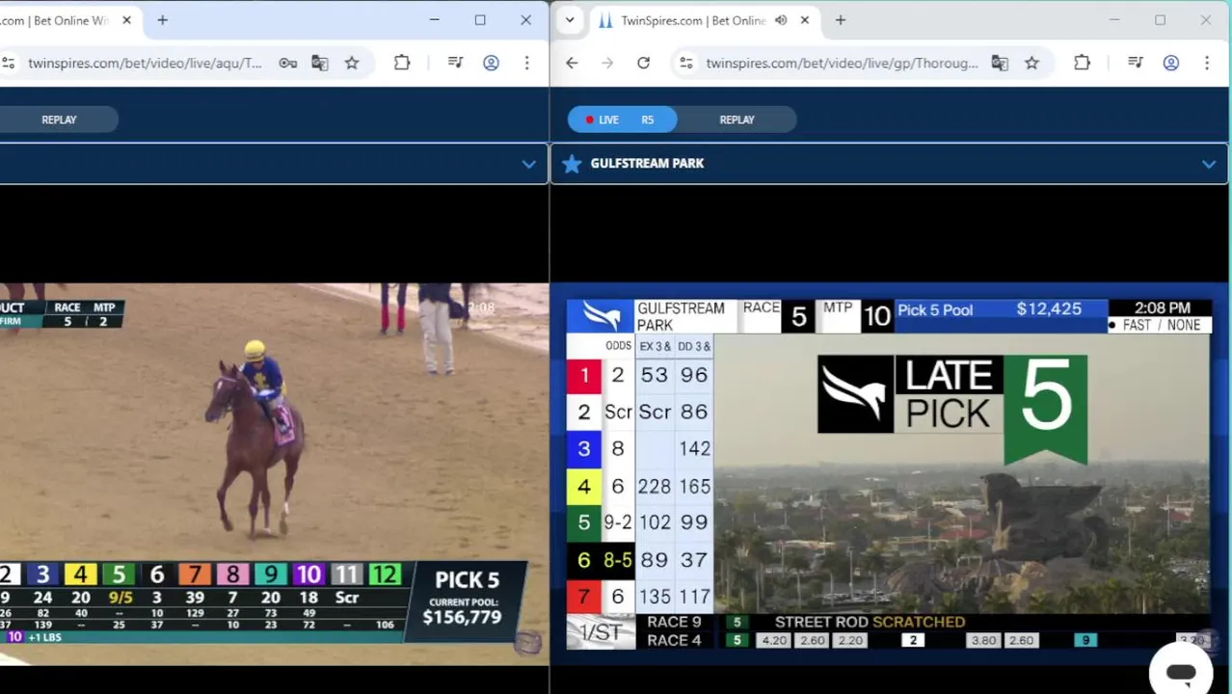Click translate icon in right address bar

pos(1000,64)
